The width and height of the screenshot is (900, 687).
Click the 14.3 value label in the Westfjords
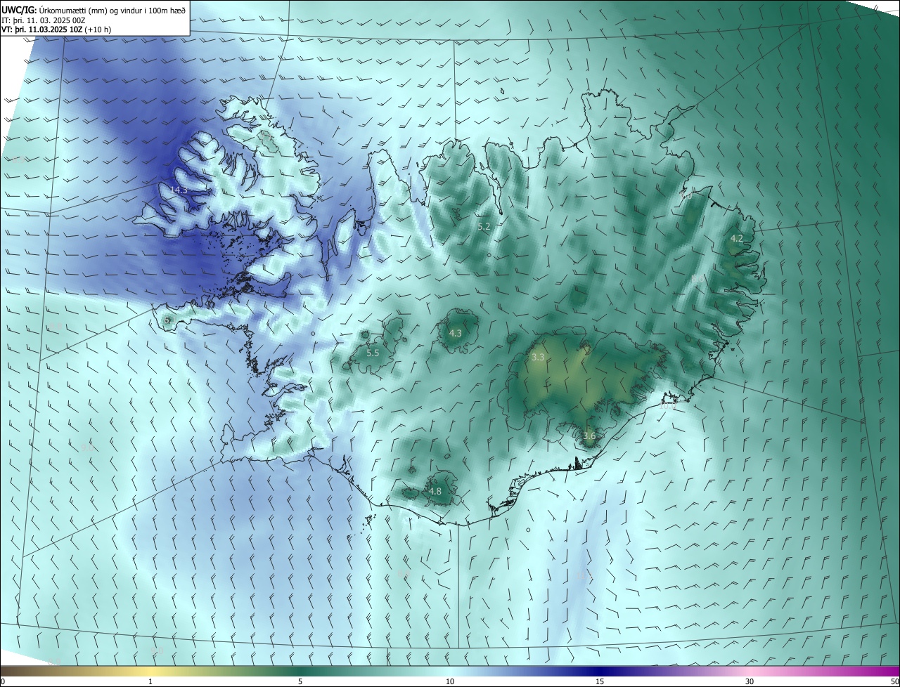pos(179,190)
